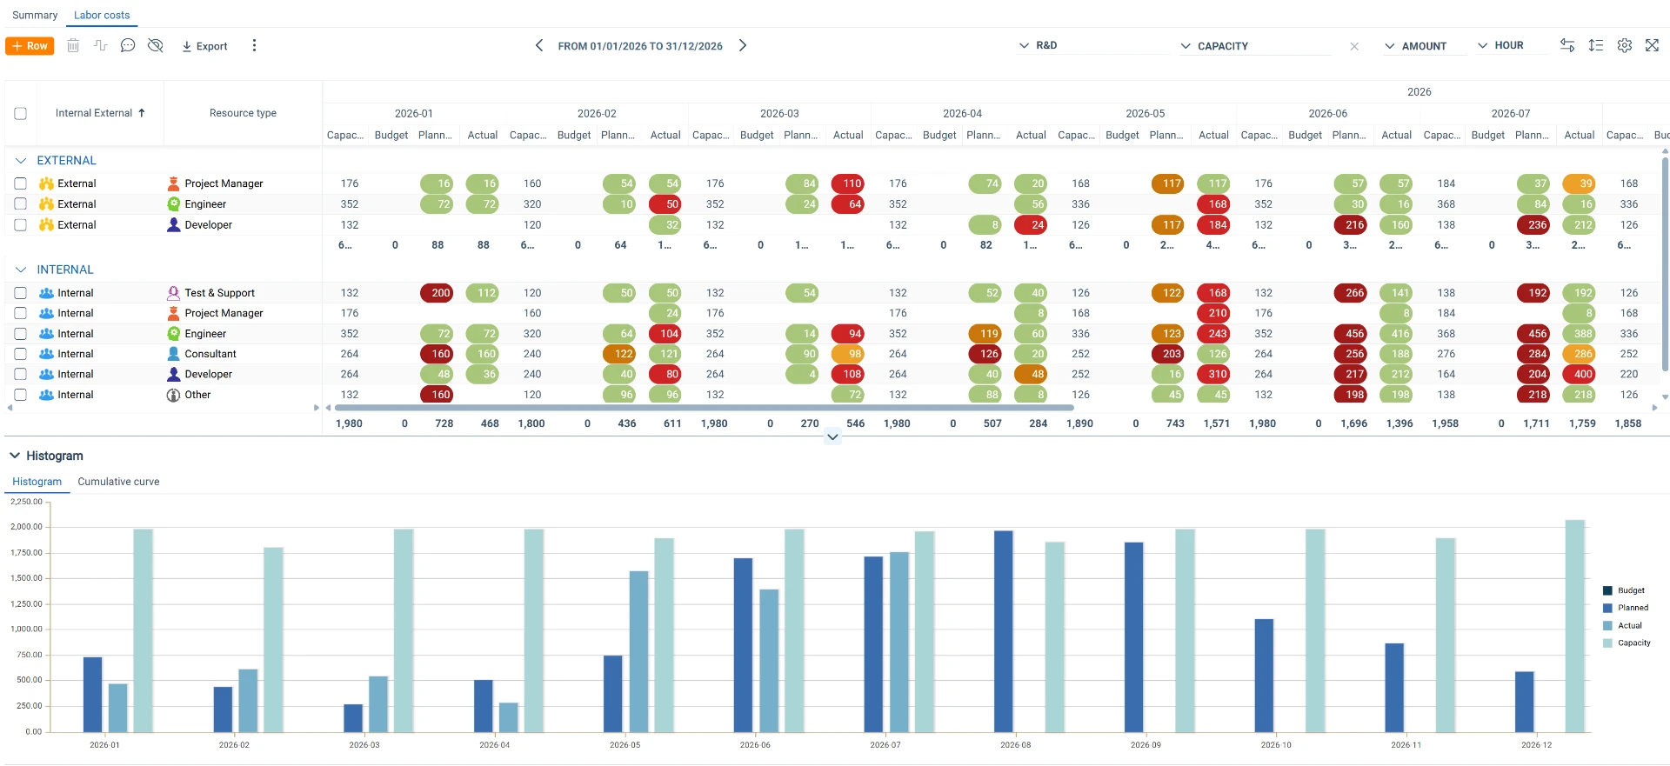Collapse the INTERNAL group
This screenshot has height=766, width=1670.
pos(21,270)
